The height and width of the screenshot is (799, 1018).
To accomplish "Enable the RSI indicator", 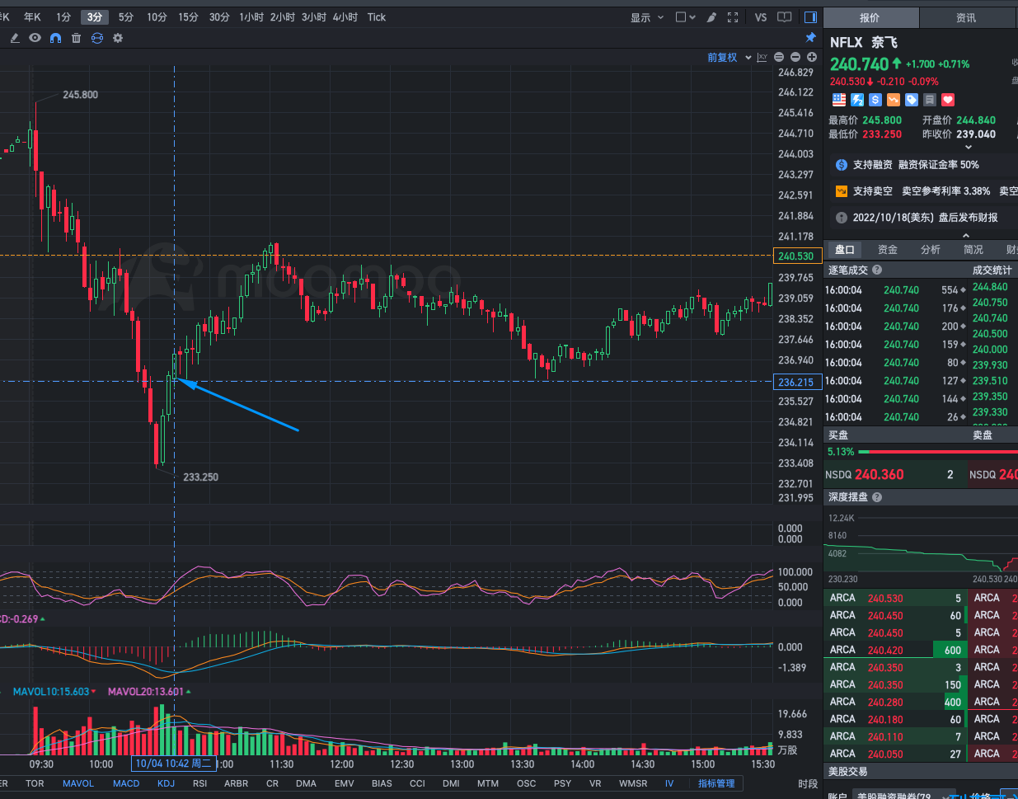I will [x=199, y=783].
